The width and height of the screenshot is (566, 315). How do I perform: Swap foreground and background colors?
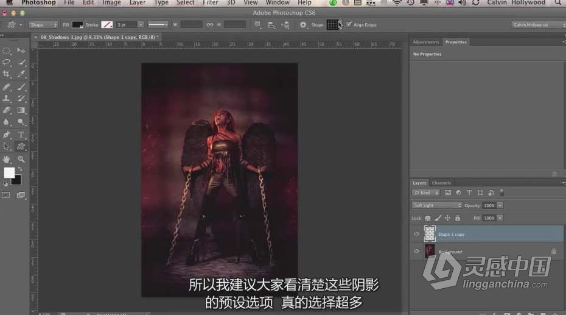pos(20,169)
